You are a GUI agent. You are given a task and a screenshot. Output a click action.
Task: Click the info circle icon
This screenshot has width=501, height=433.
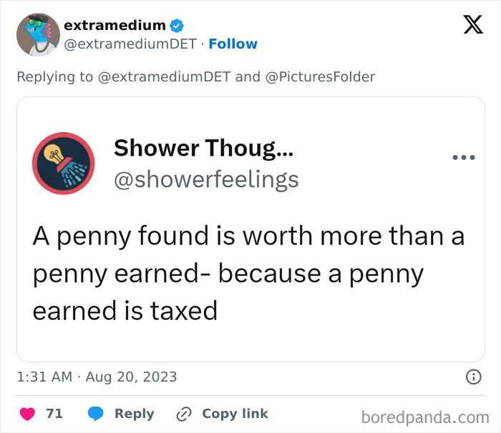[473, 377]
